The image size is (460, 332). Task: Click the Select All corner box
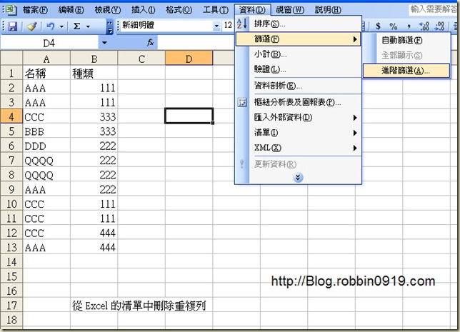[11, 58]
